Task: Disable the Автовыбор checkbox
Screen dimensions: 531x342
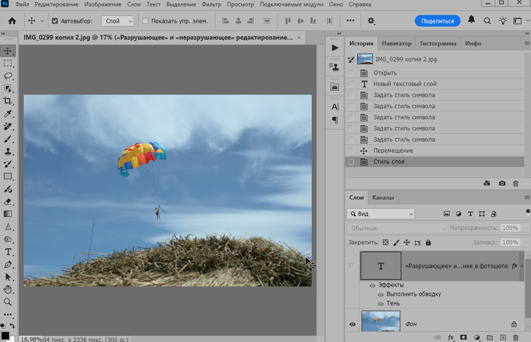Action: (55, 21)
